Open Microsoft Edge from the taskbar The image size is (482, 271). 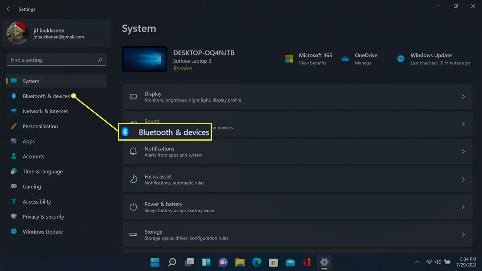tap(256, 262)
